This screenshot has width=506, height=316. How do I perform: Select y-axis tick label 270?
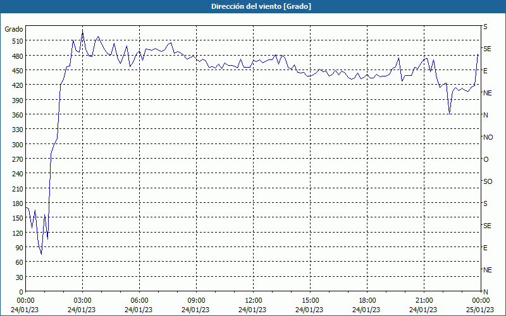[18, 159]
